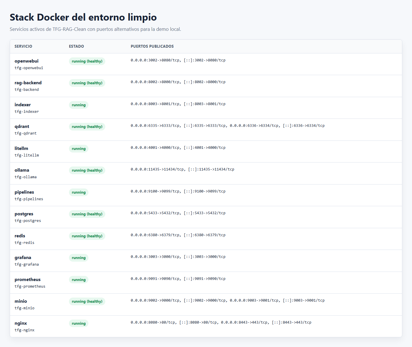Viewport: 412px width, 347px height.
Task: Click the SERVICIO column header
Action: pos(23,46)
